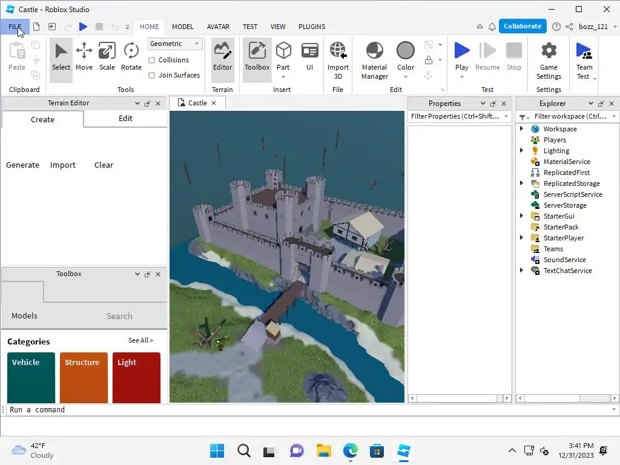Click Clear in Terrain Editor
The width and height of the screenshot is (620, 465).
[x=104, y=165]
